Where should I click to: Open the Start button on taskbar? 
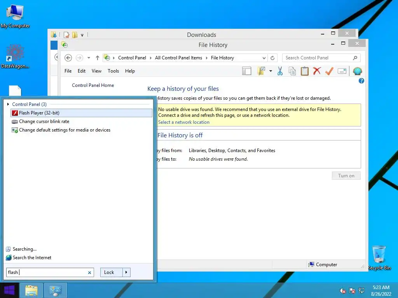tap(9, 290)
